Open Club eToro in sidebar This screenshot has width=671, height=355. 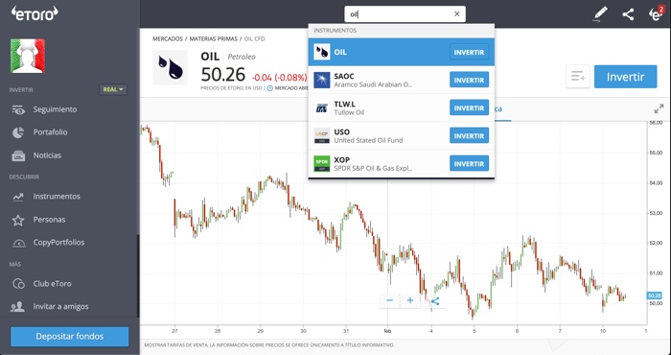[52, 284]
